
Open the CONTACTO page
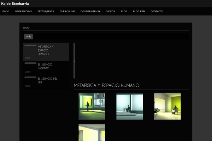pyautogui.click(x=157, y=12)
